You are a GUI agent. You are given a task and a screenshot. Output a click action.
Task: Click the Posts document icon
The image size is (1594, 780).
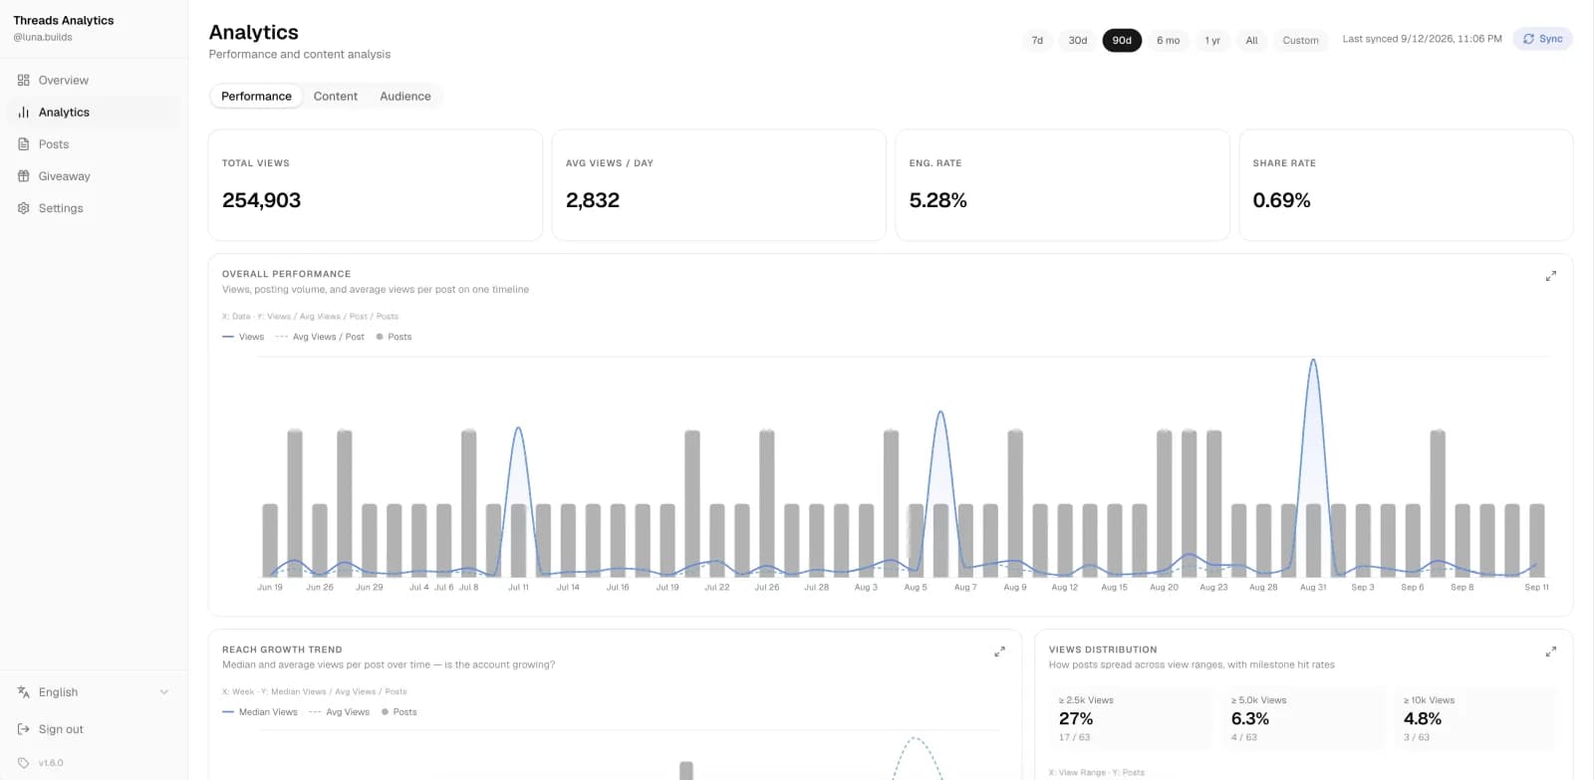pyautogui.click(x=24, y=143)
